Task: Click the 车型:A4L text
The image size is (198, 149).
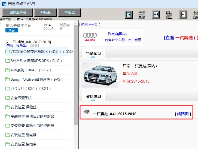Action: coord(130,74)
